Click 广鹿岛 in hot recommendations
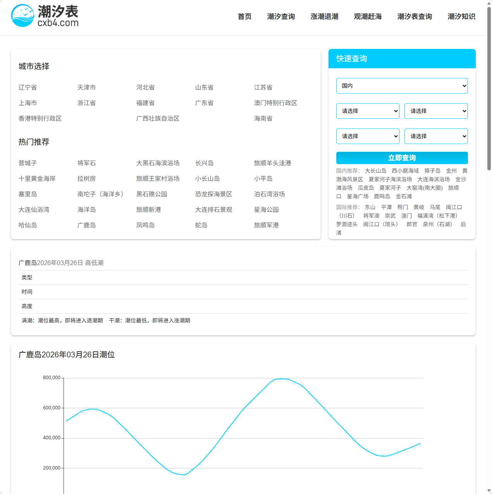Image resolution: width=492 pixels, height=494 pixels. (x=87, y=225)
